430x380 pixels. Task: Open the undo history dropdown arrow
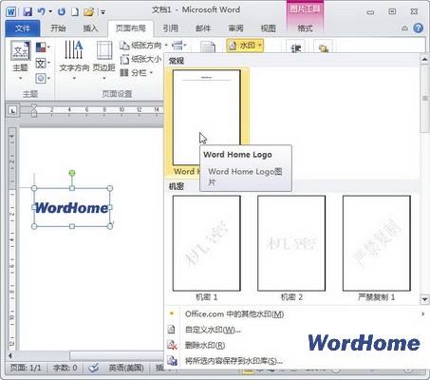[x=50, y=12]
